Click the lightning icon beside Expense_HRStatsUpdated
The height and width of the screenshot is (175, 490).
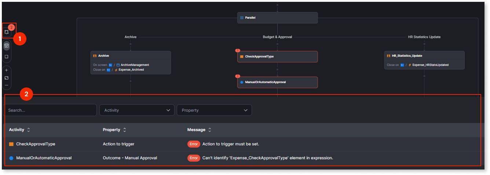tap(410, 65)
